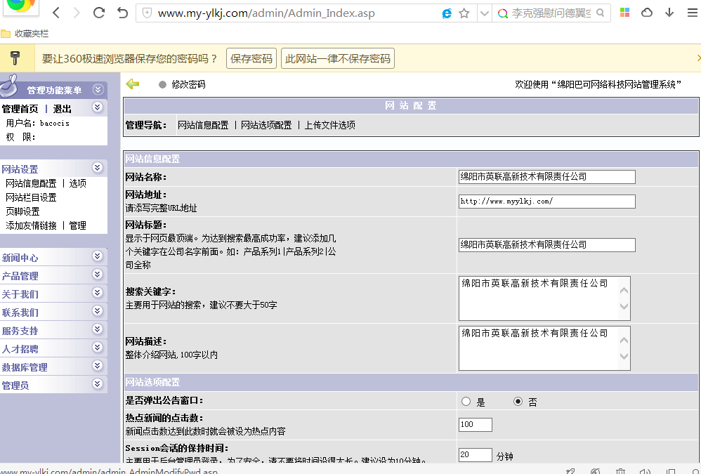Screen dimensions: 701x474
Task: Open the browser hamburger menu
Action: 692,13
